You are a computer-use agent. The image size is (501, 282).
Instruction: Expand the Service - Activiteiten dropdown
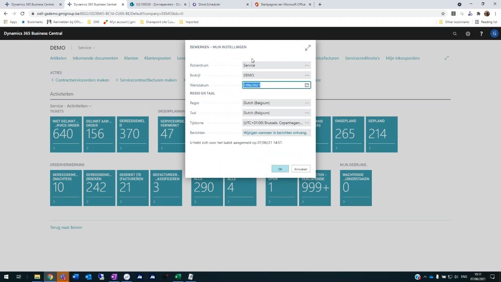coord(71,106)
